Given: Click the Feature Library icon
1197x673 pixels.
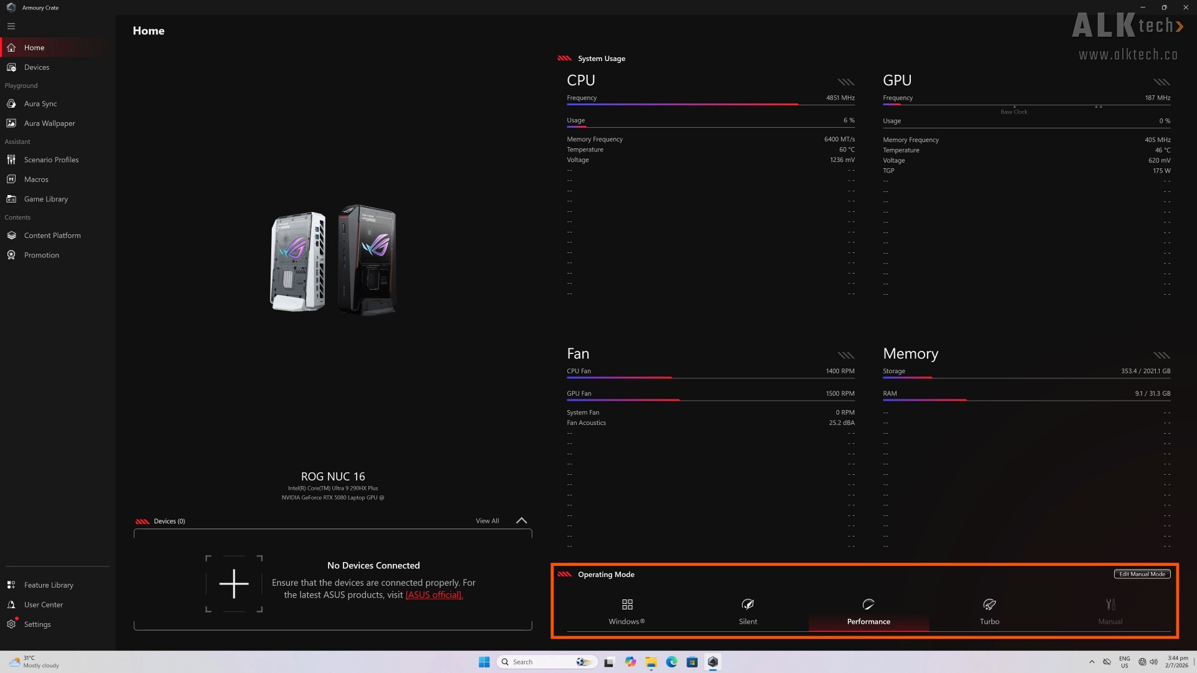Looking at the screenshot, I should point(11,585).
